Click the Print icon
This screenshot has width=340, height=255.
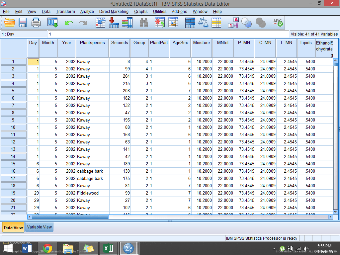36,23
